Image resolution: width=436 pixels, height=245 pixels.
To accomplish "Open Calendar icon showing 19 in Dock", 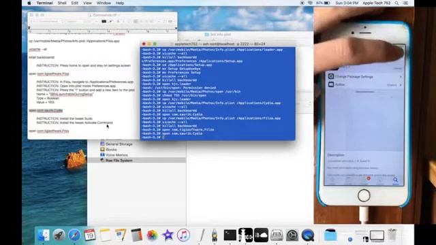I will pyautogui.click(x=90, y=235).
